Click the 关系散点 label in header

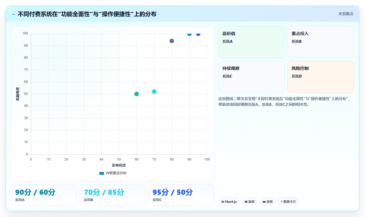point(346,14)
